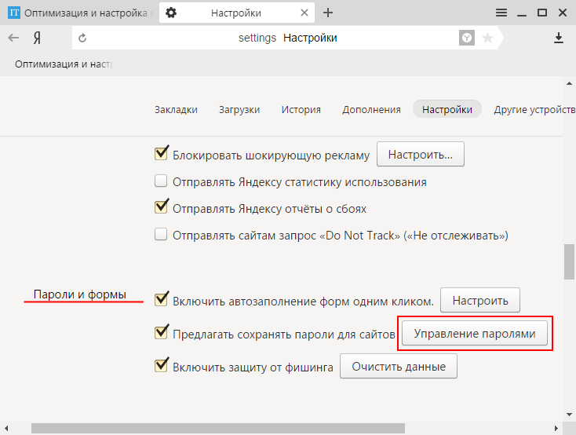Click the vertical scrollbar thumb
This screenshot has width=576, height=435.
click(x=569, y=261)
